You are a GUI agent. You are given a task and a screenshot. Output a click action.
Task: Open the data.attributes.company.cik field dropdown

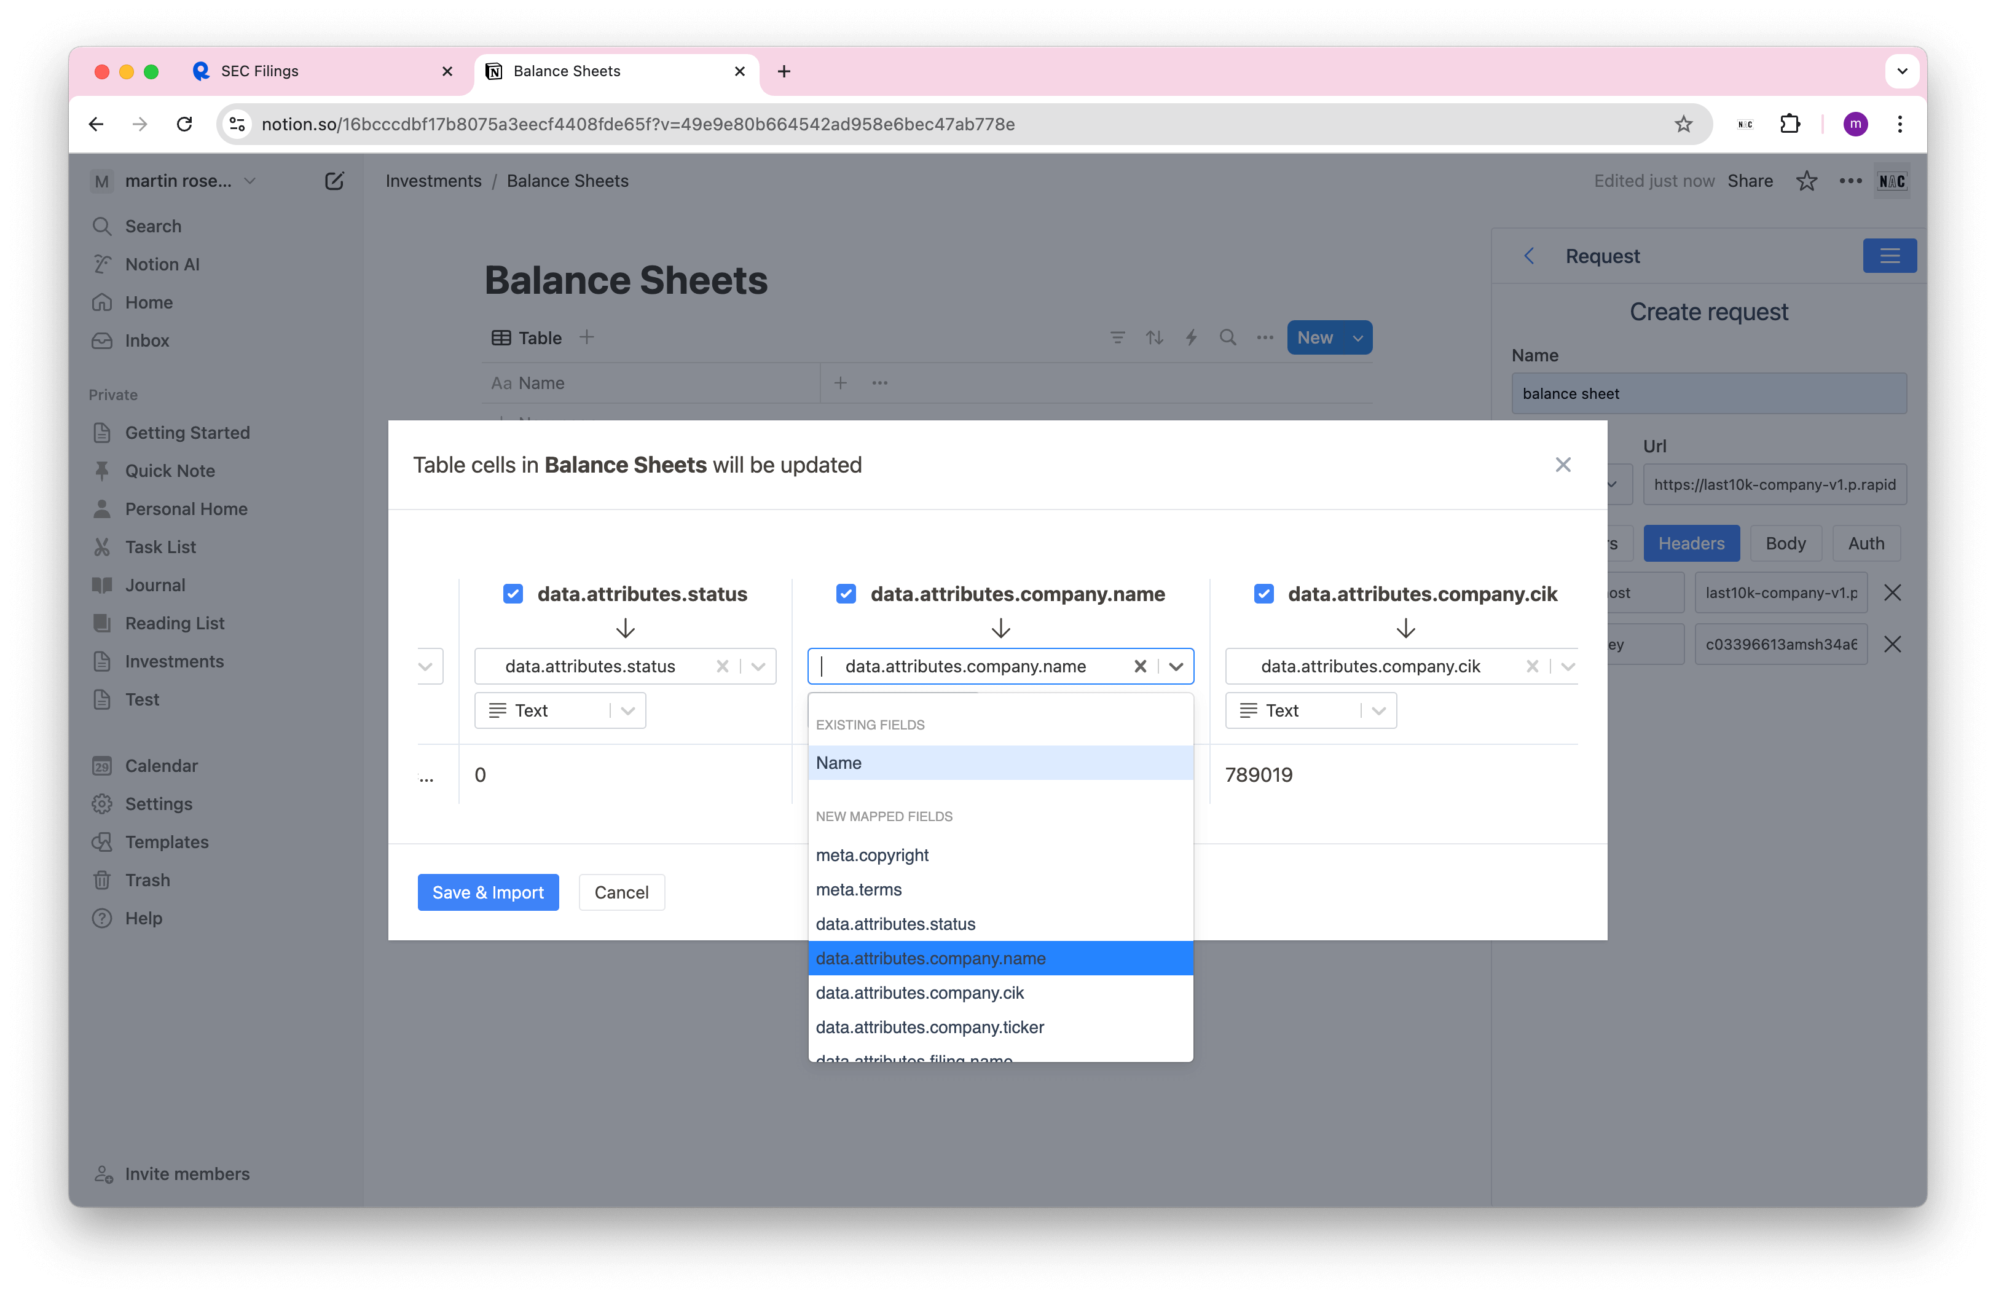[1568, 667]
